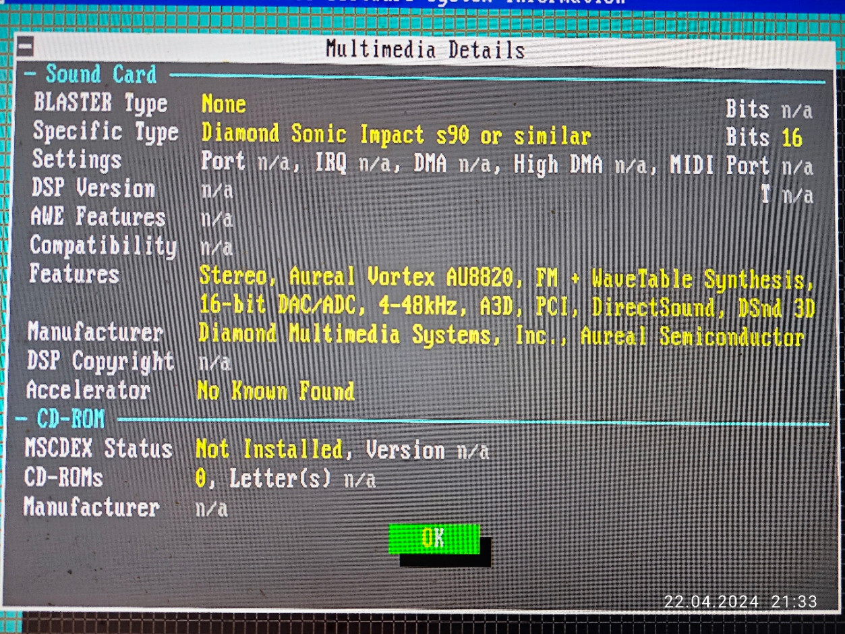Viewport: 845px width, 634px height.
Task: Click the Features label
Action: click(74, 274)
